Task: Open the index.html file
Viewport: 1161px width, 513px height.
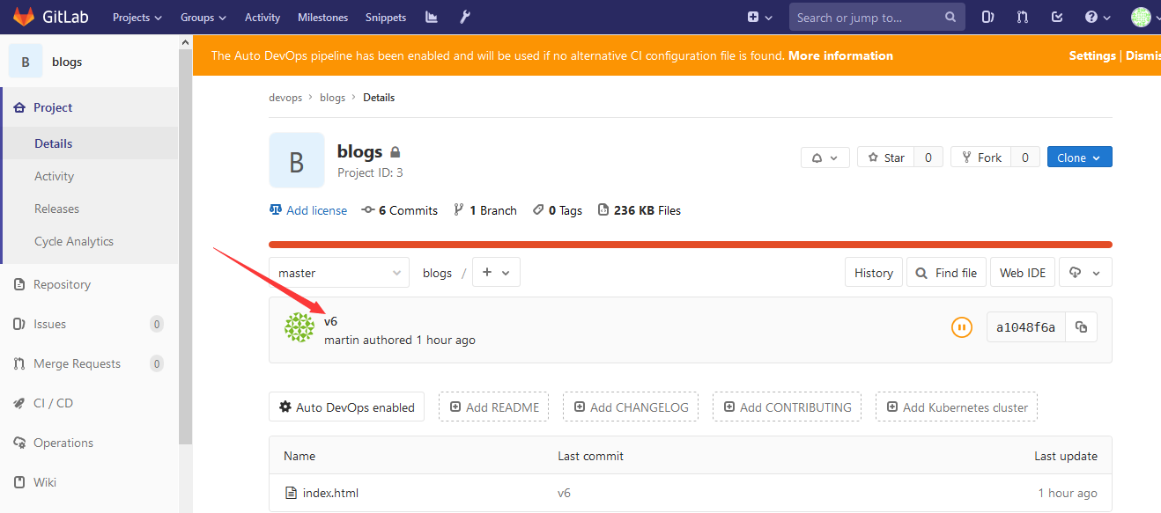Action: 330,493
